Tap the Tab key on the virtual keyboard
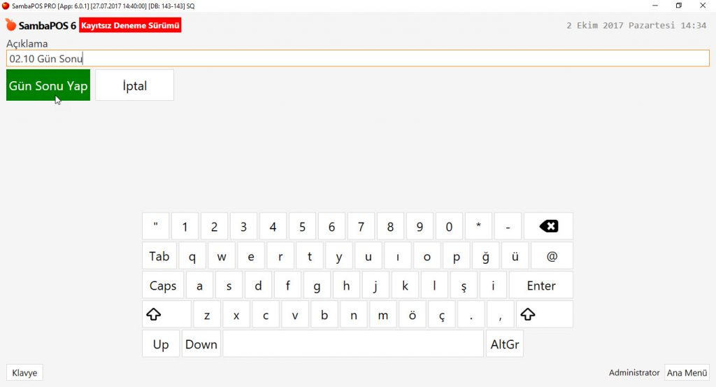 click(x=159, y=256)
